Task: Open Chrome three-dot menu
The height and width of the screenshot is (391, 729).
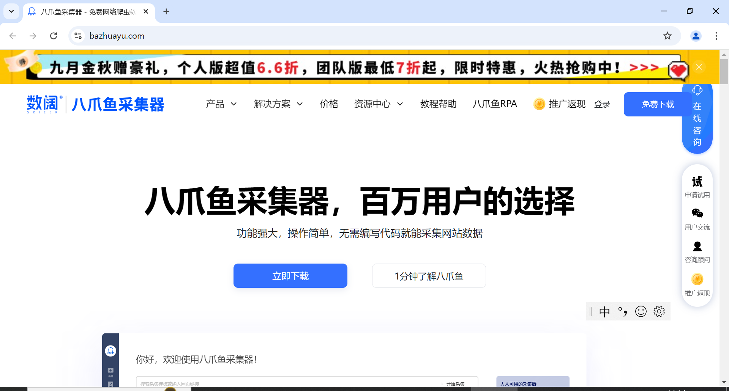Action: point(716,36)
